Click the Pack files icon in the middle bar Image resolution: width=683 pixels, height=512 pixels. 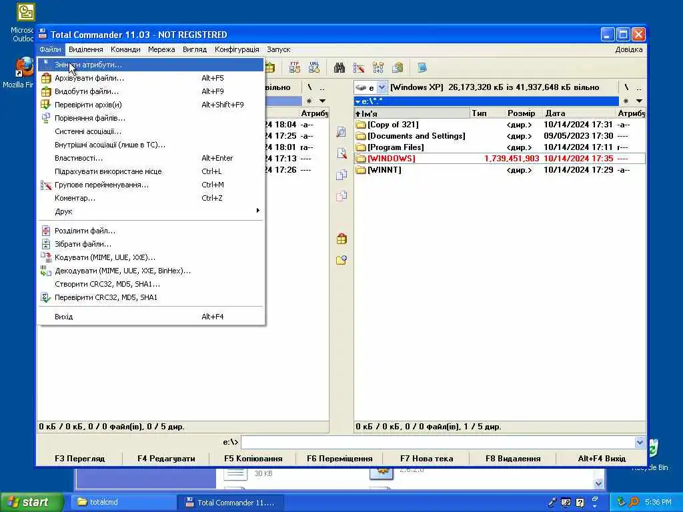tap(341, 239)
